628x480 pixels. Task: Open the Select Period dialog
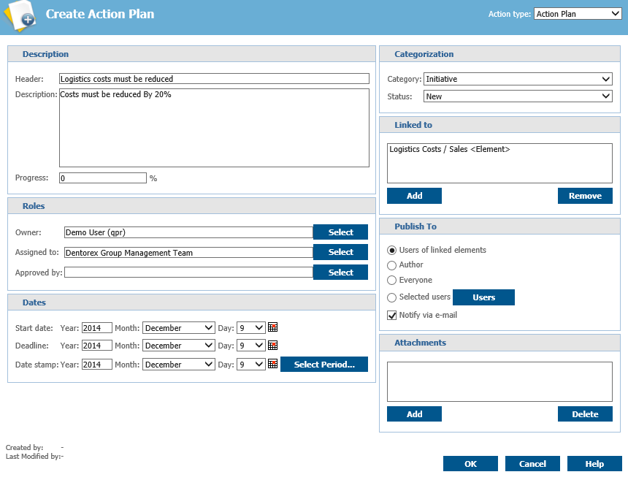(323, 364)
